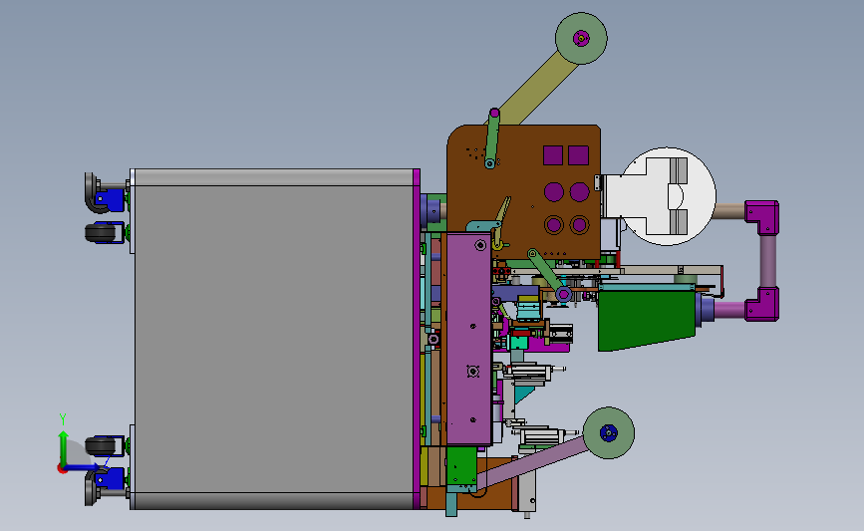Select the mauve strip feeding from lower roll

[532, 462]
